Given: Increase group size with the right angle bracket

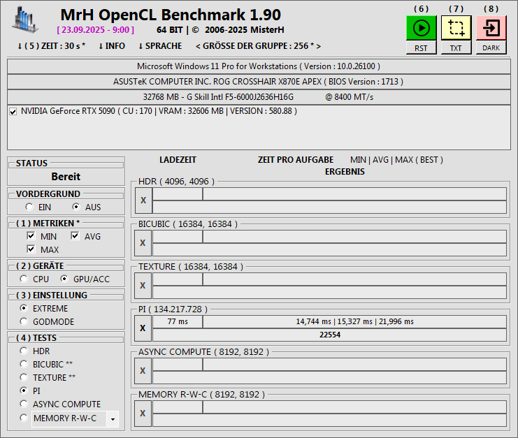Looking at the screenshot, I should click(x=319, y=46).
